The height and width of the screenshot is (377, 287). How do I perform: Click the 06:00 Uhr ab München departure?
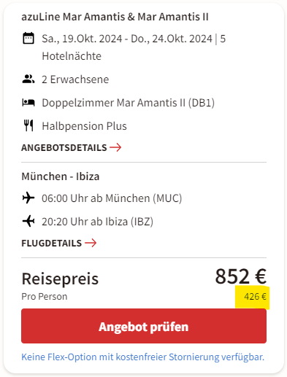pos(112,198)
